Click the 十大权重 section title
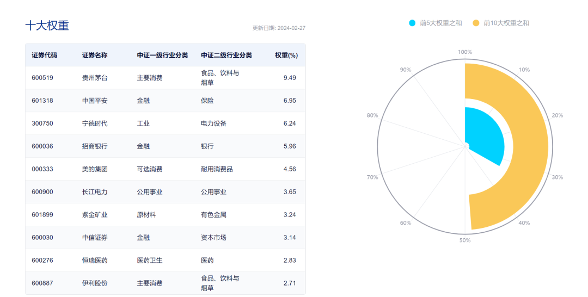Viewport: 588px width, 297px height. pyautogui.click(x=47, y=26)
